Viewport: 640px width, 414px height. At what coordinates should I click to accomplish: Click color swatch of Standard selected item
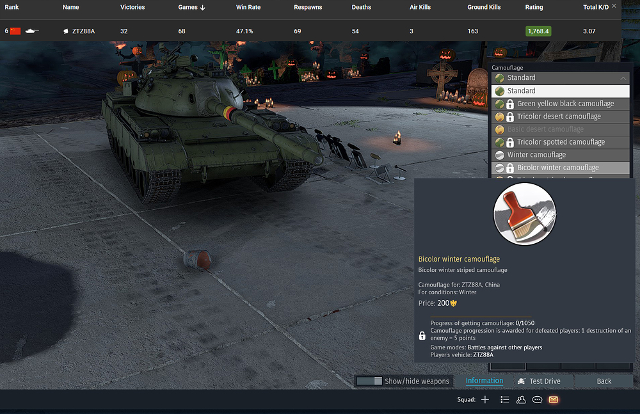pos(500,91)
